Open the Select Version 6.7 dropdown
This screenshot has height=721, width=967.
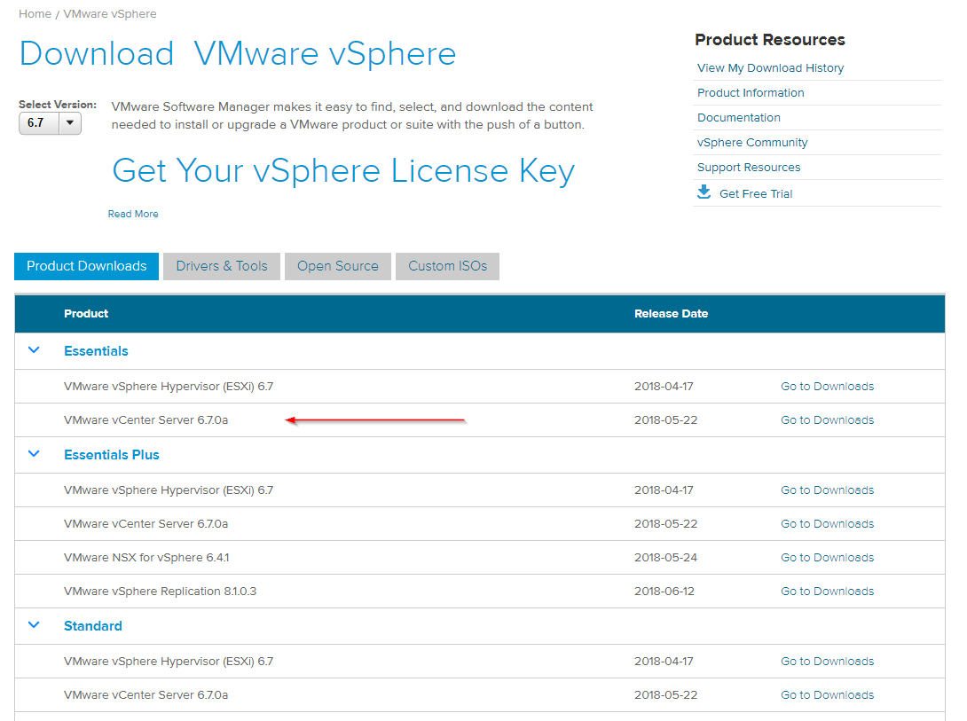point(50,123)
